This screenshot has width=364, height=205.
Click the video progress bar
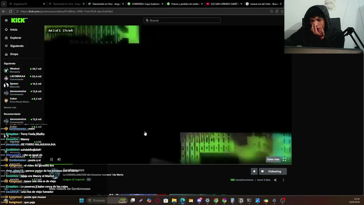coord(168,164)
